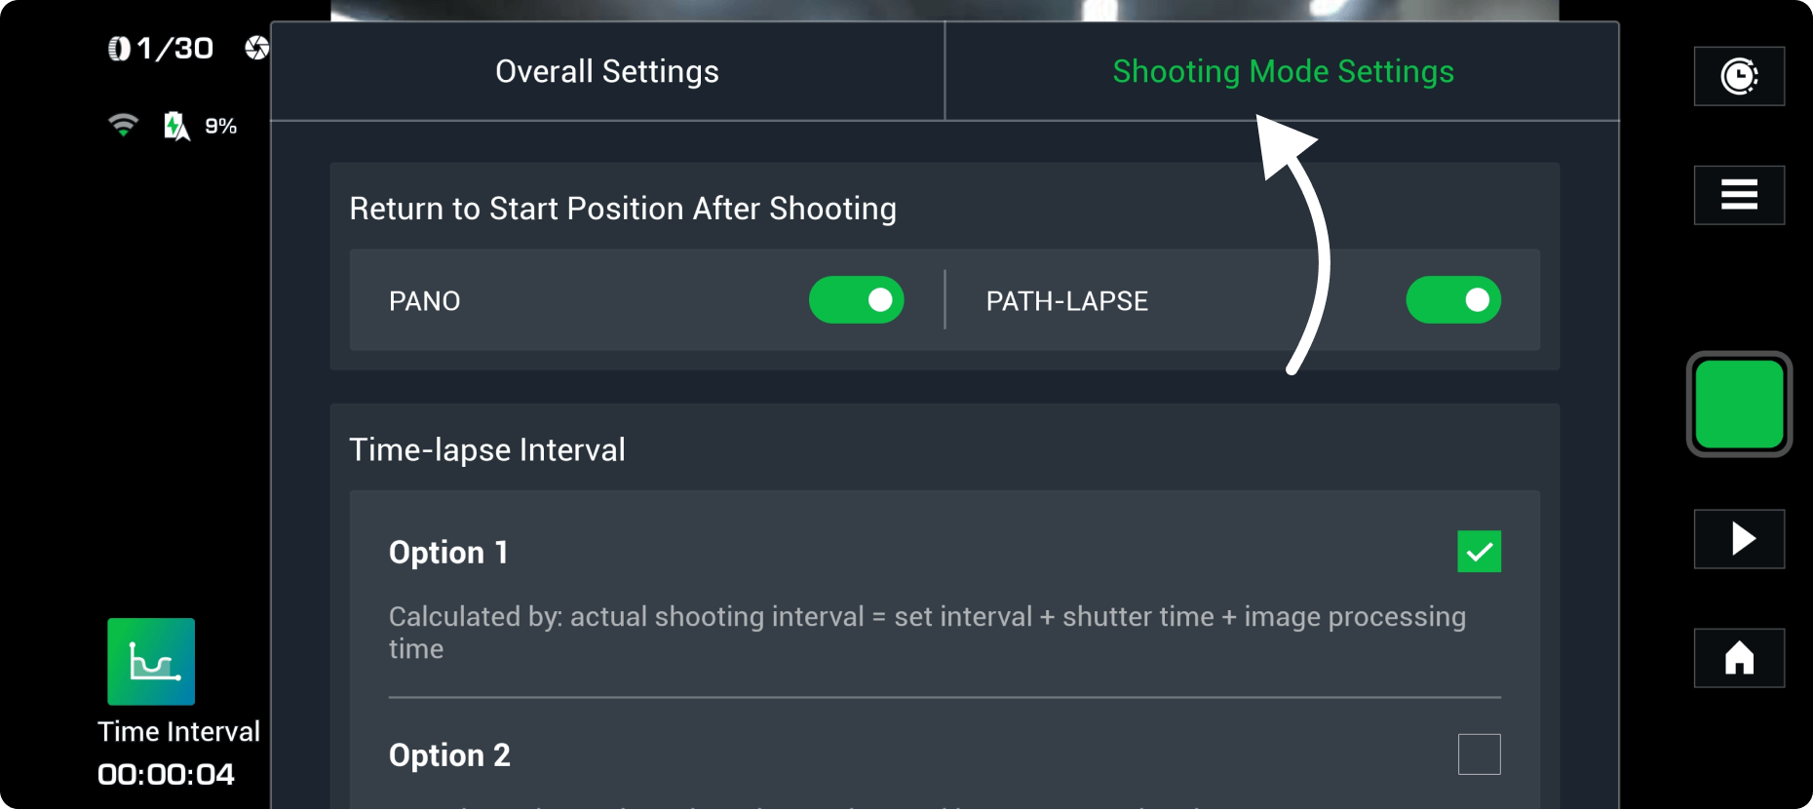Screen dimensions: 1813x810
Task: Click the 9% battery percentage text
Action: click(x=222, y=125)
